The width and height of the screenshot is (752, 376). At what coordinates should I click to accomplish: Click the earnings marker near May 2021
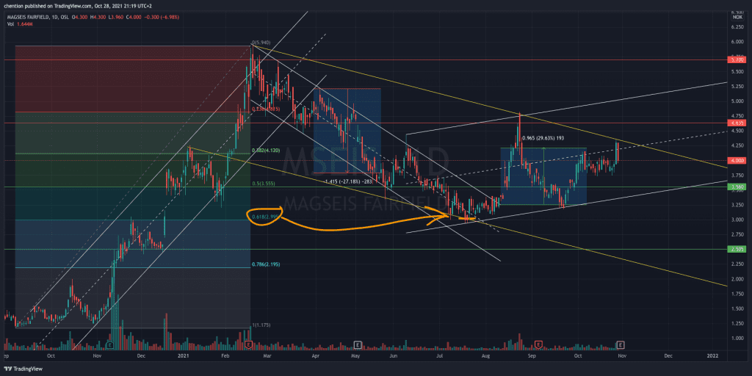[x=358, y=344]
